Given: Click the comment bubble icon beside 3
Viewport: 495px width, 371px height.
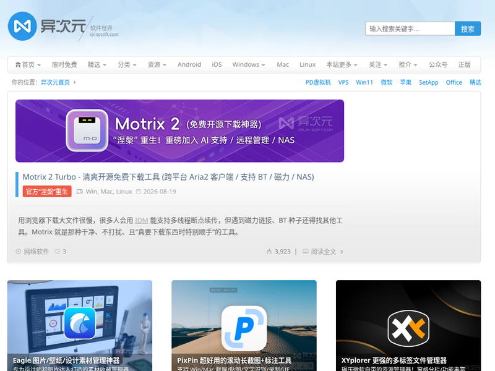Looking at the screenshot, I should 57,252.
